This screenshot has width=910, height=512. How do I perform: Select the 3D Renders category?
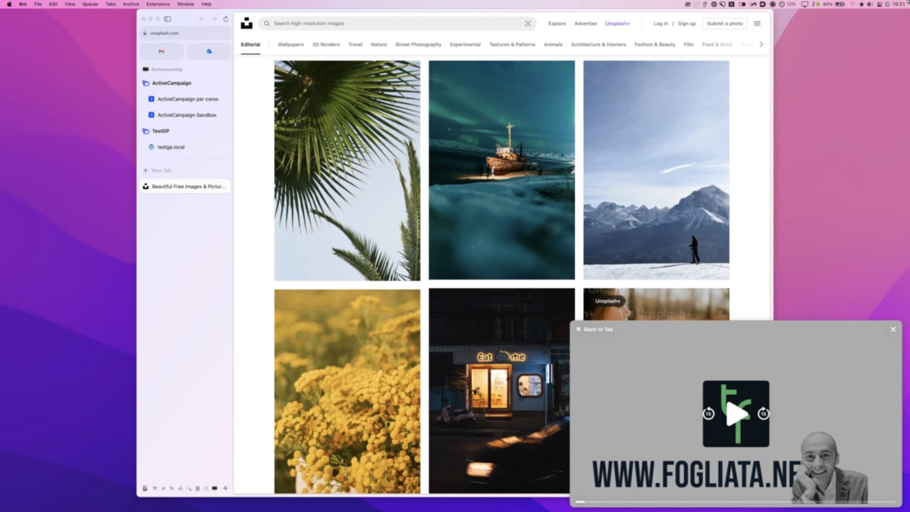326,44
